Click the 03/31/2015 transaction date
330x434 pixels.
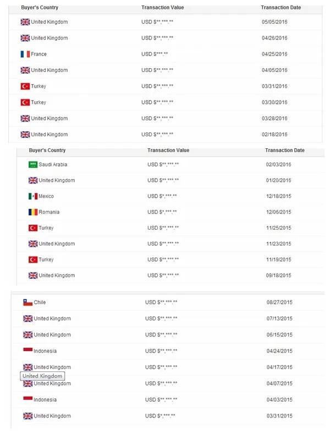pos(279,416)
